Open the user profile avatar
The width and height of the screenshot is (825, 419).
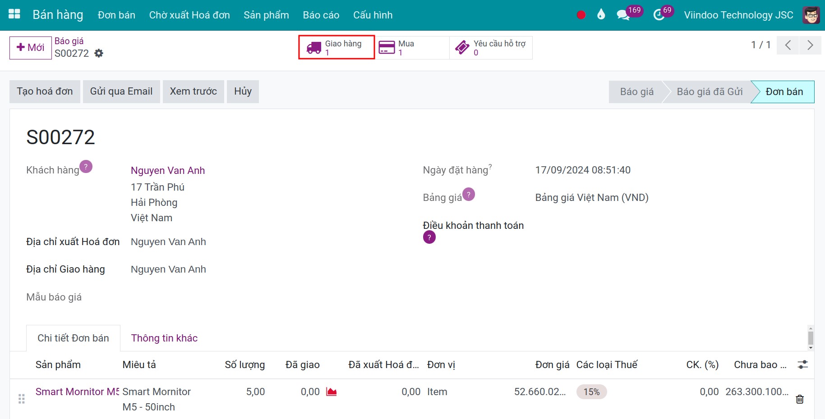pyautogui.click(x=811, y=14)
